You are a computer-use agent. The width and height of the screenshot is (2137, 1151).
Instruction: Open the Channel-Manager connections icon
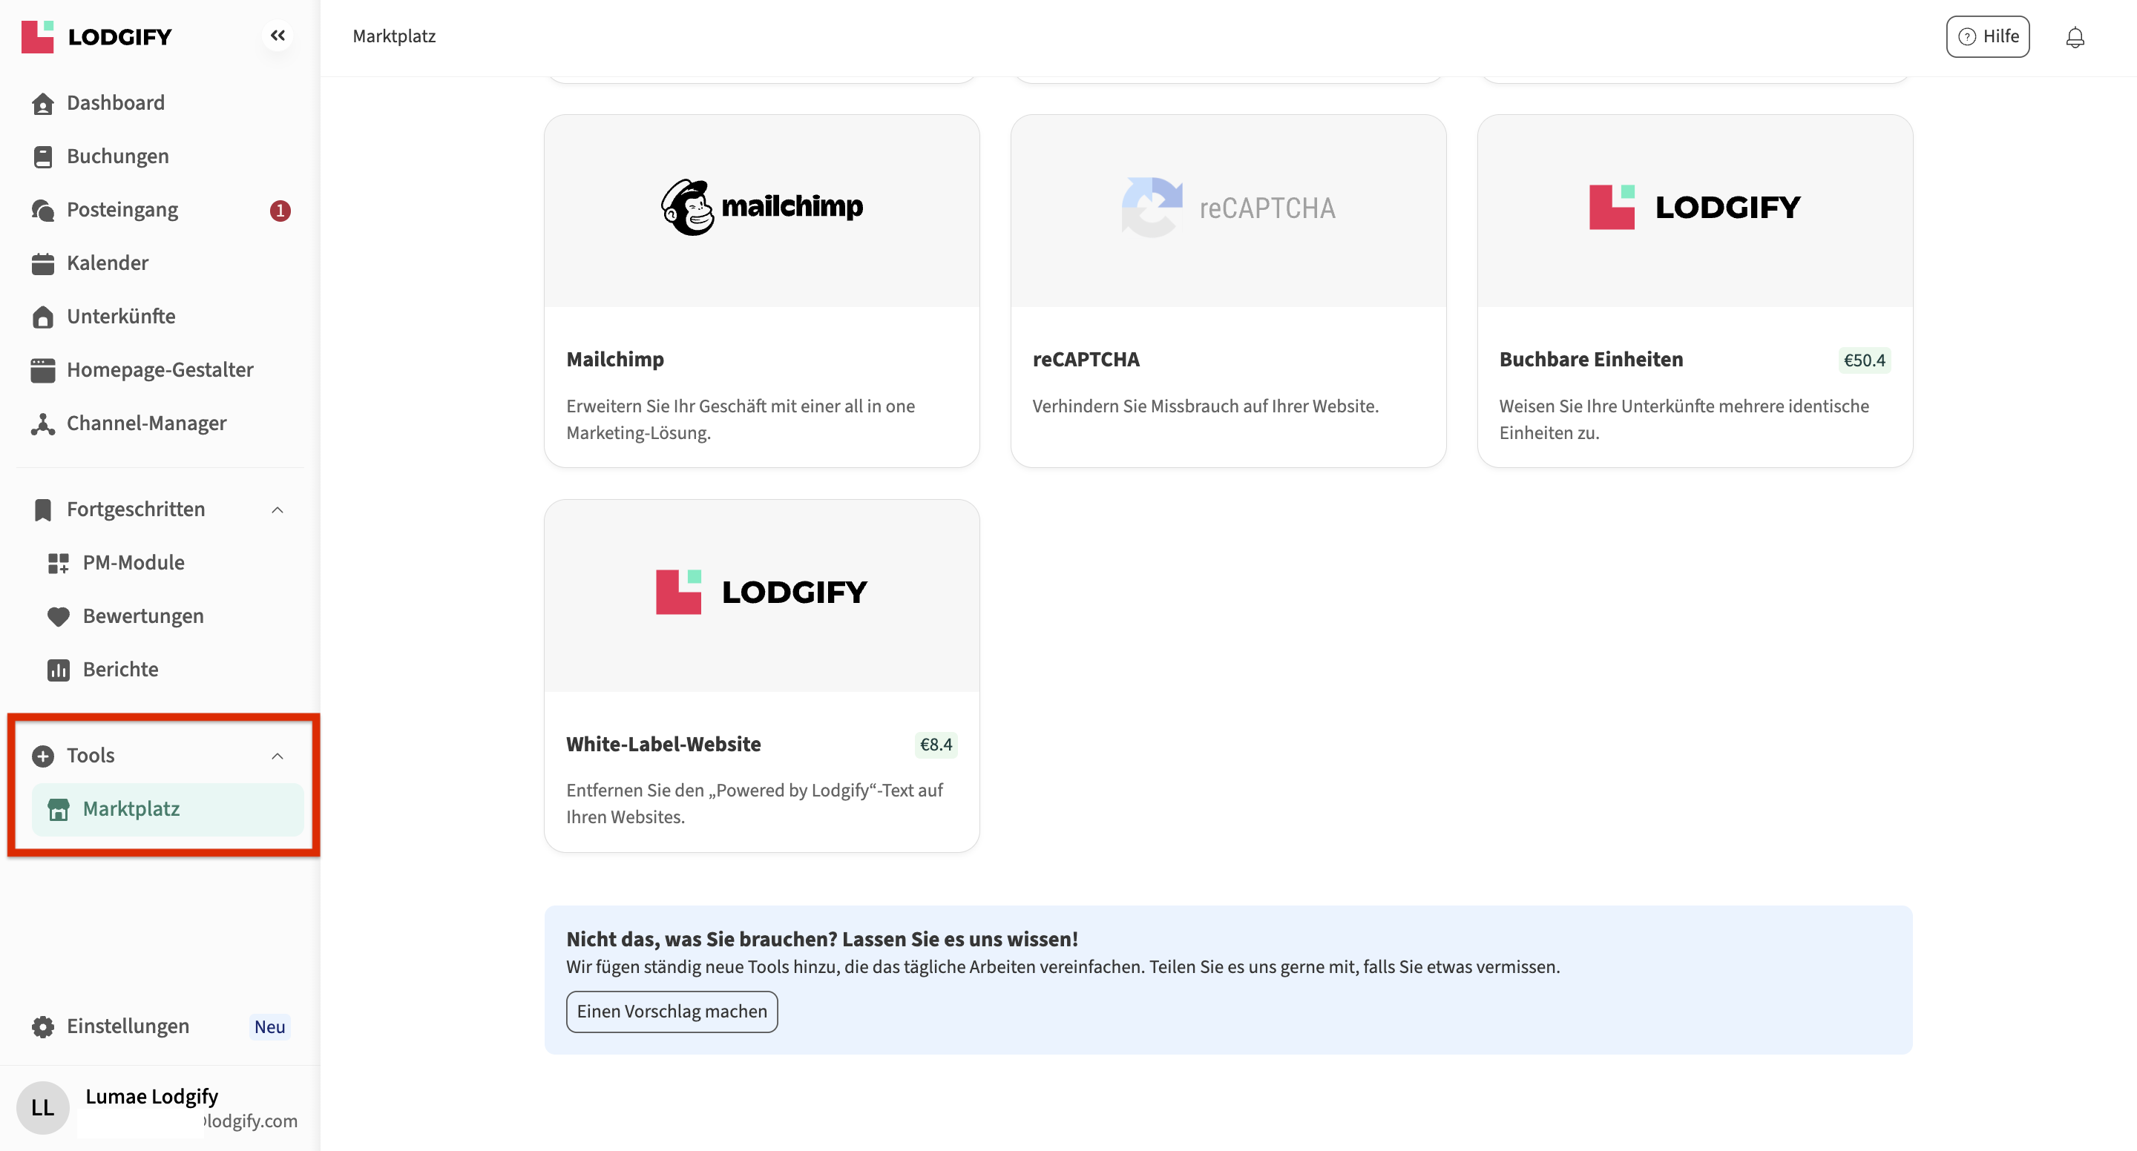tap(42, 423)
